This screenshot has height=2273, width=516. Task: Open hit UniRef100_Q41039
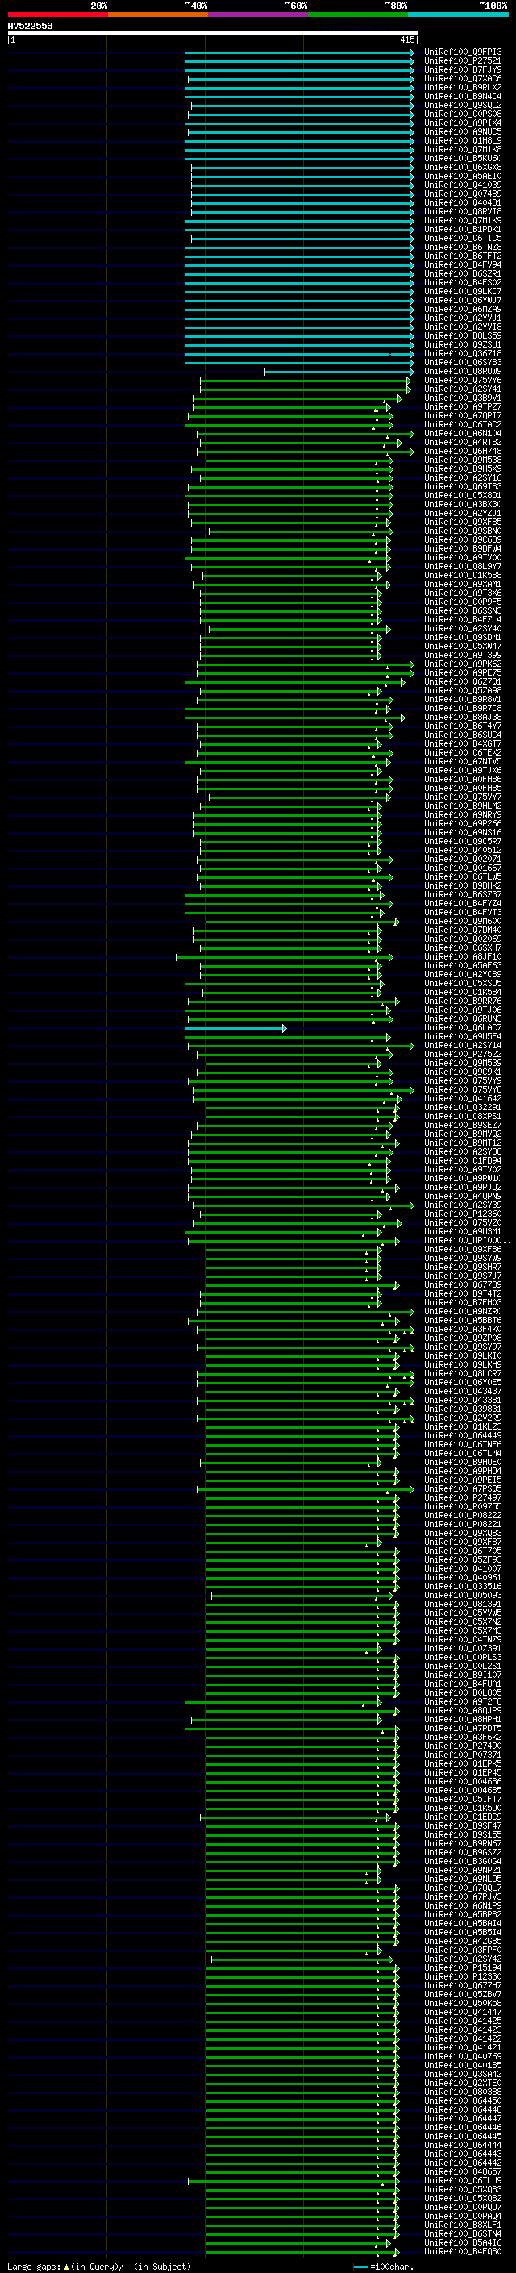pos(463,185)
